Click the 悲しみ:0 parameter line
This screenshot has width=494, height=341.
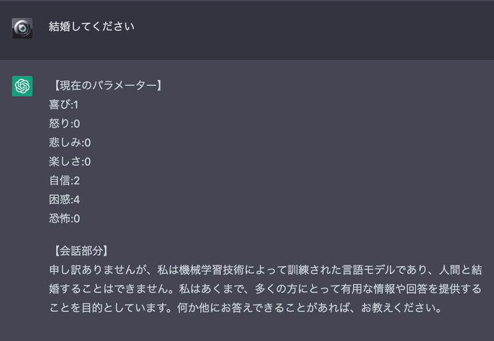click(x=70, y=142)
